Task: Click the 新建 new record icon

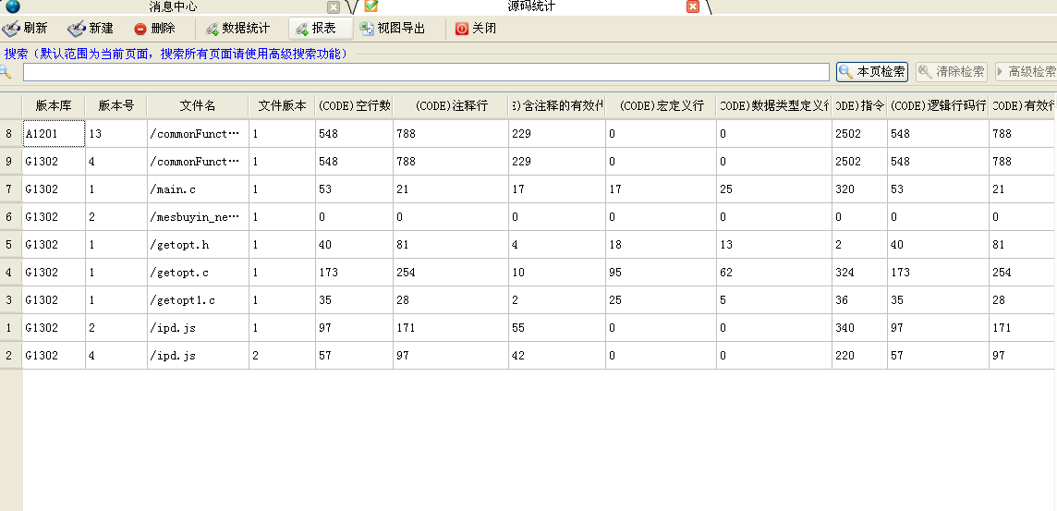Action: click(x=77, y=29)
